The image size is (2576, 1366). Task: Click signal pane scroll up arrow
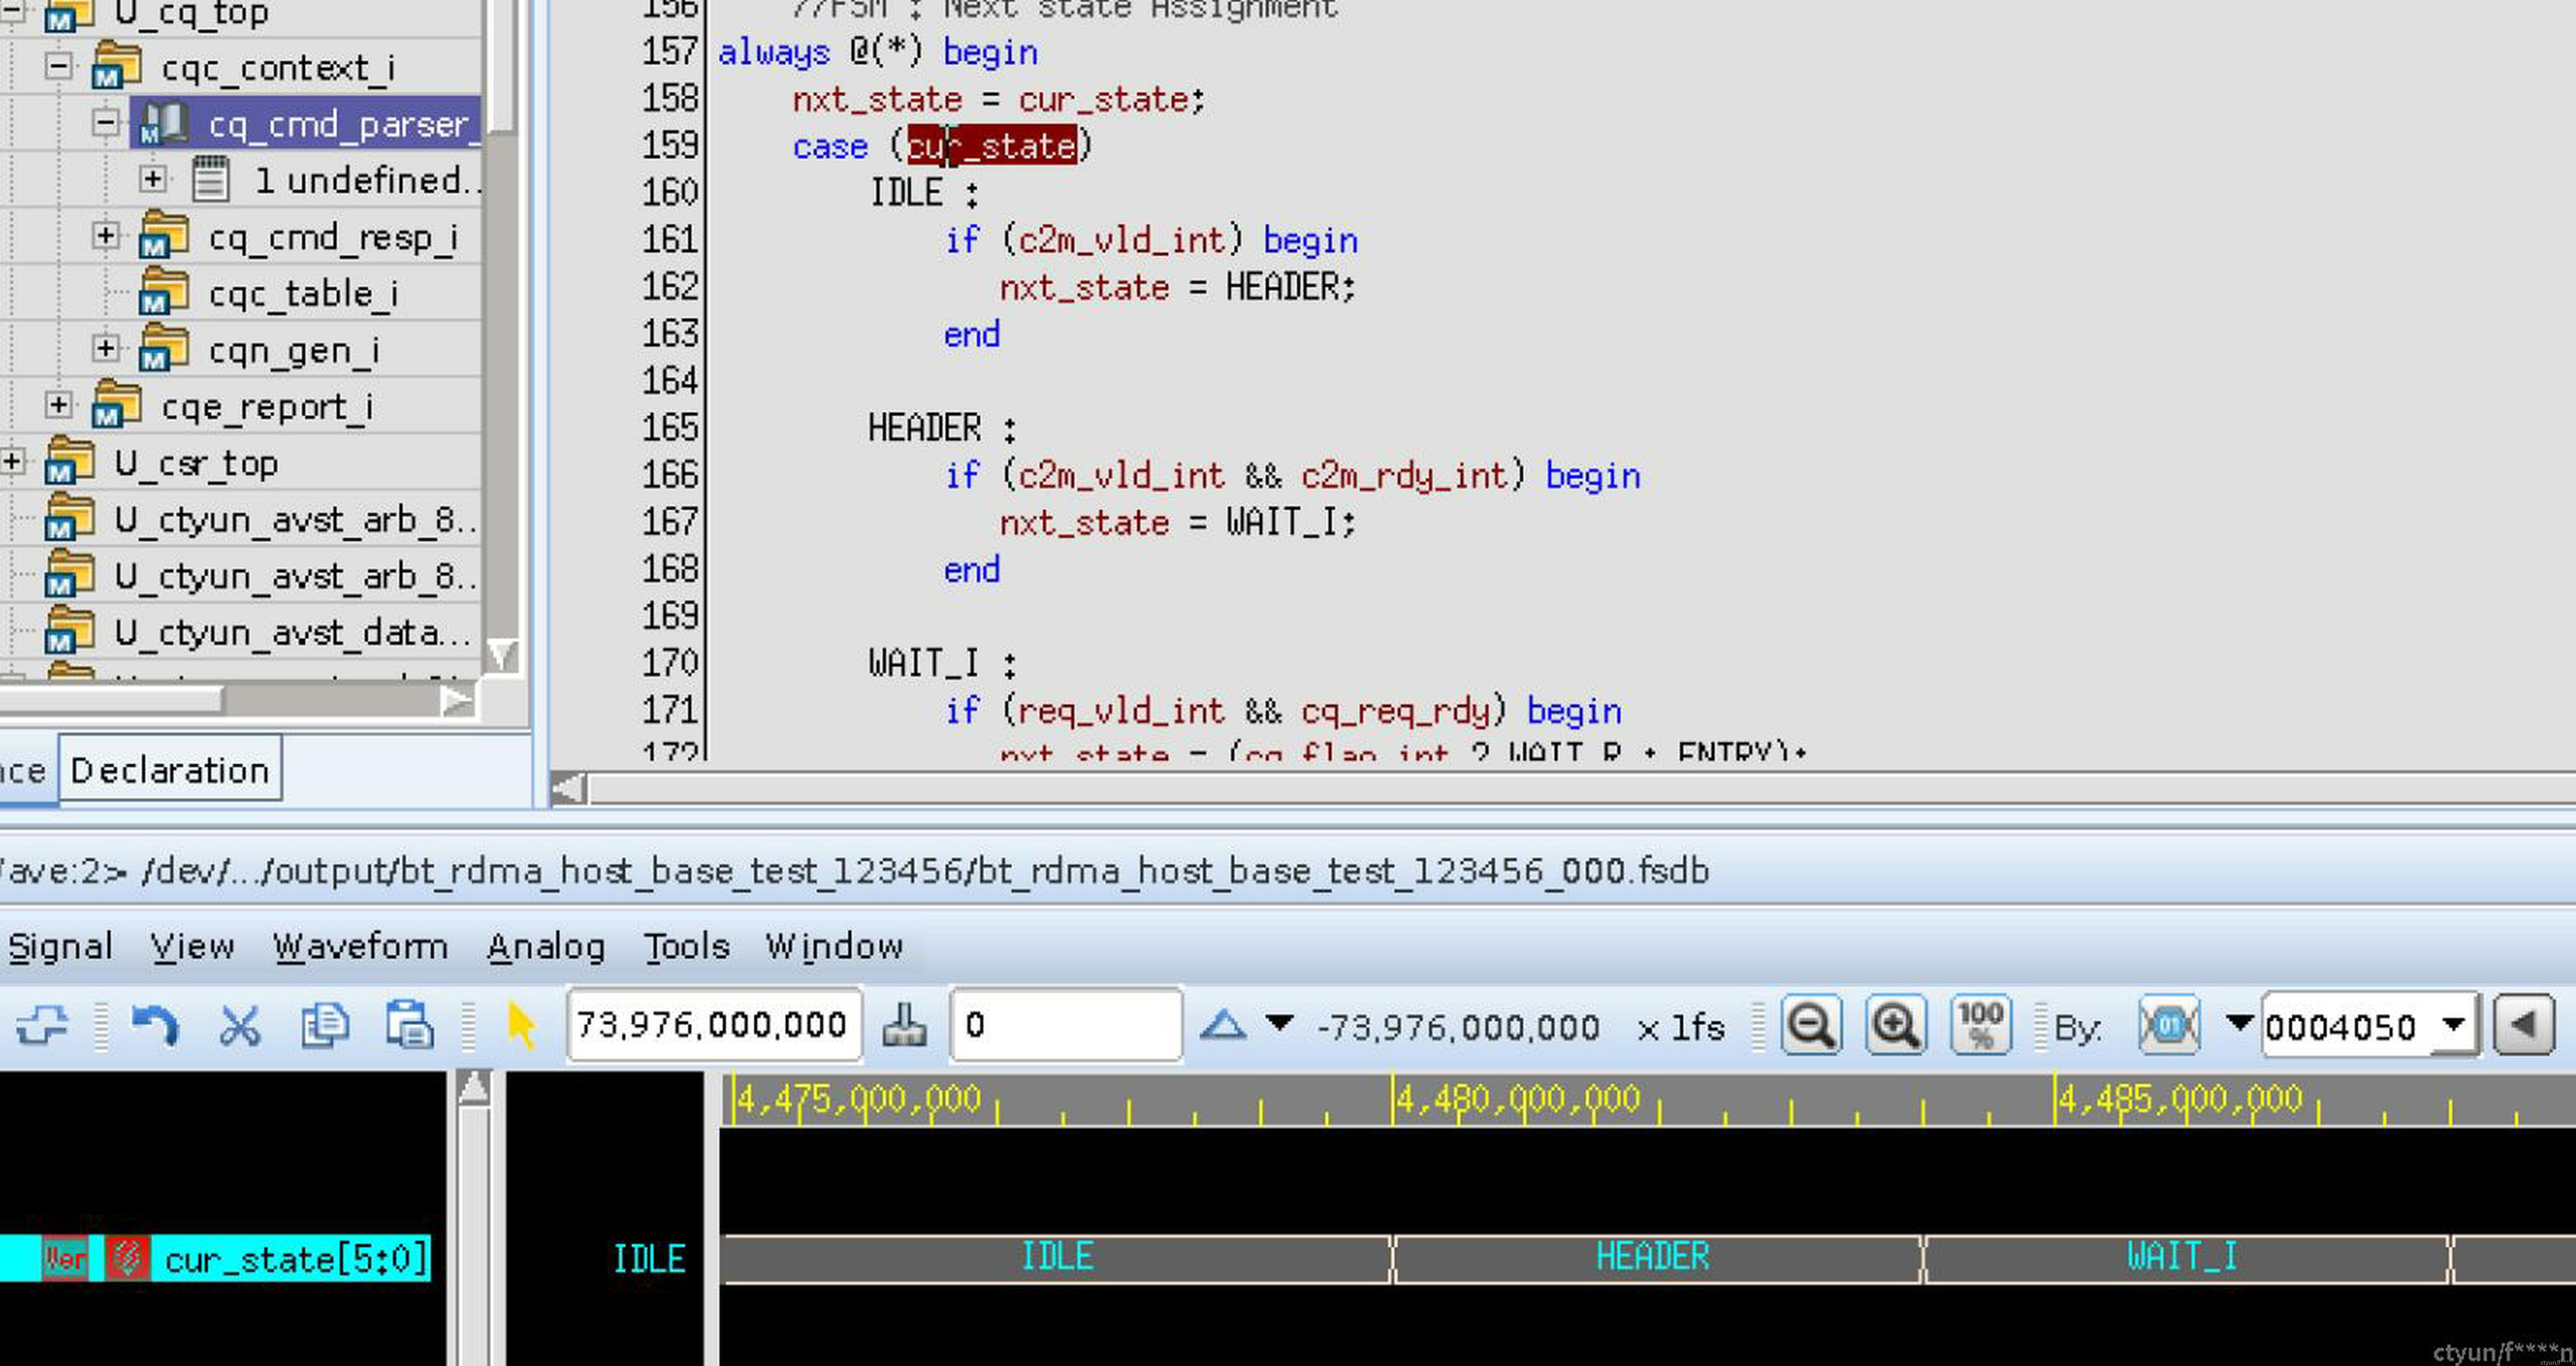coord(474,1088)
